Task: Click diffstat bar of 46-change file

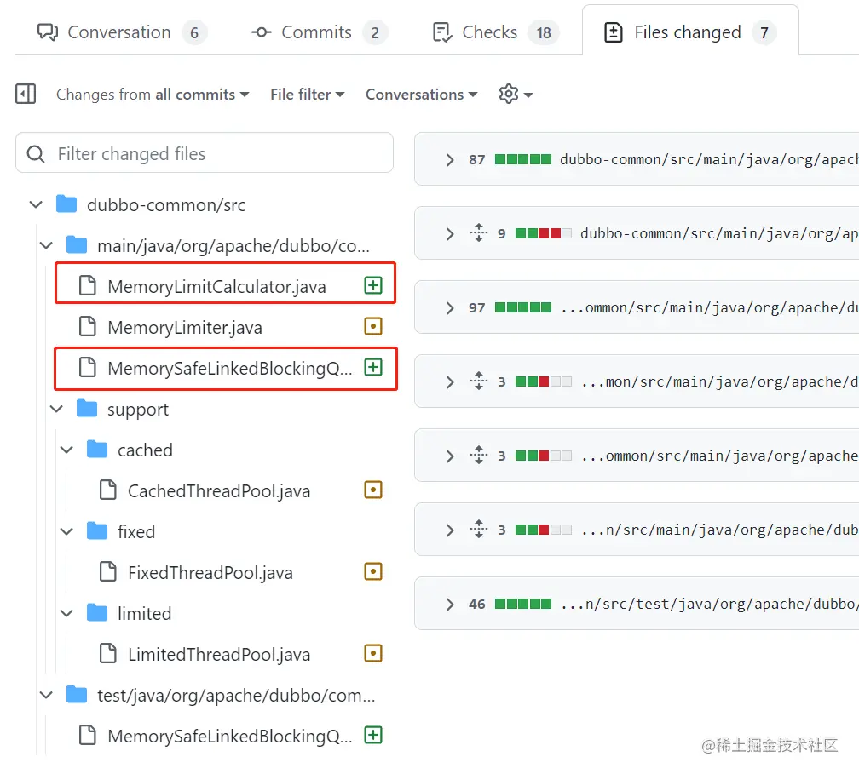Action: [x=522, y=604]
